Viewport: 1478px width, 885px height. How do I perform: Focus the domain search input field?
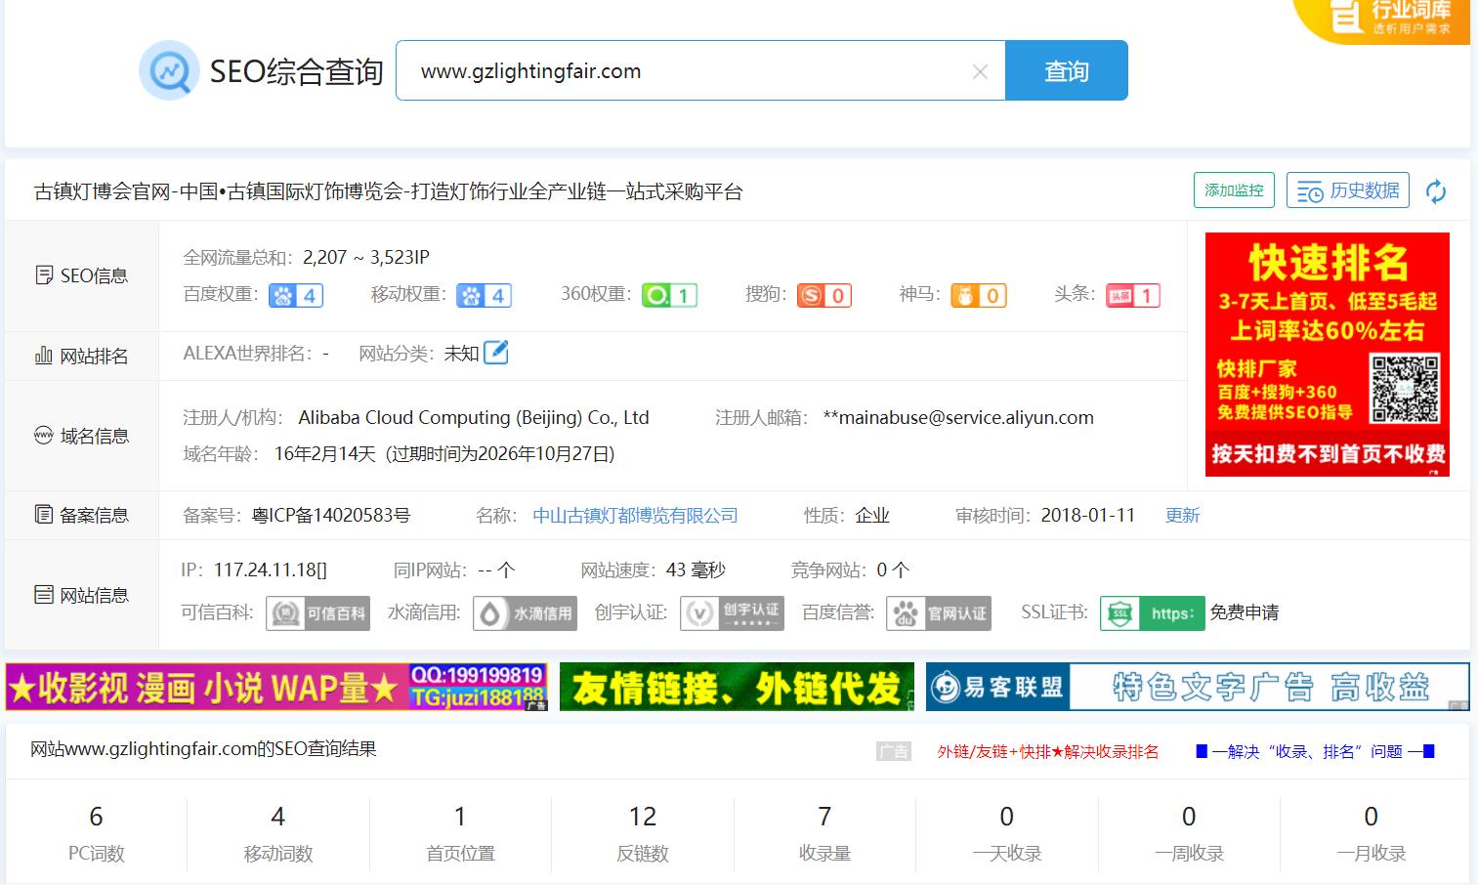click(700, 70)
